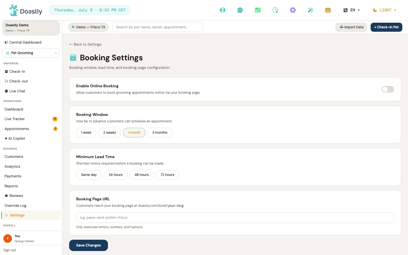Focus the Booking Page URL slug field
This screenshot has height=255, width=408.
point(235,218)
